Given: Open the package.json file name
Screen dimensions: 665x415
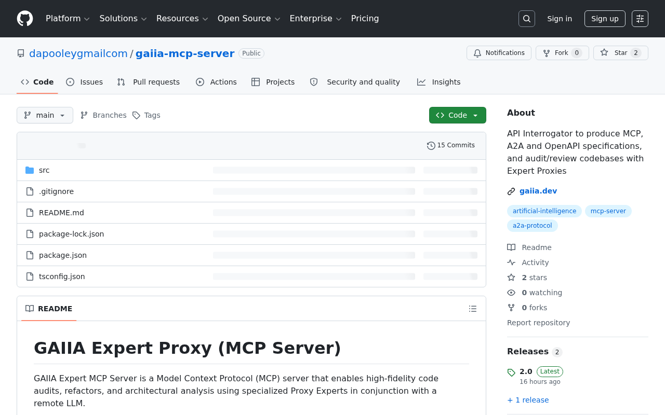Looking at the screenshot, I should [63, 255].
